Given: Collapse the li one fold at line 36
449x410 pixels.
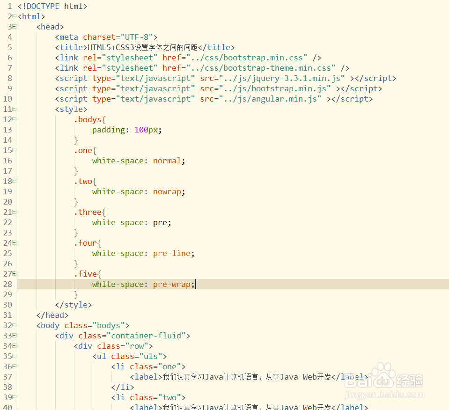Looking at the screenshot, I should (x=15, y=366).
